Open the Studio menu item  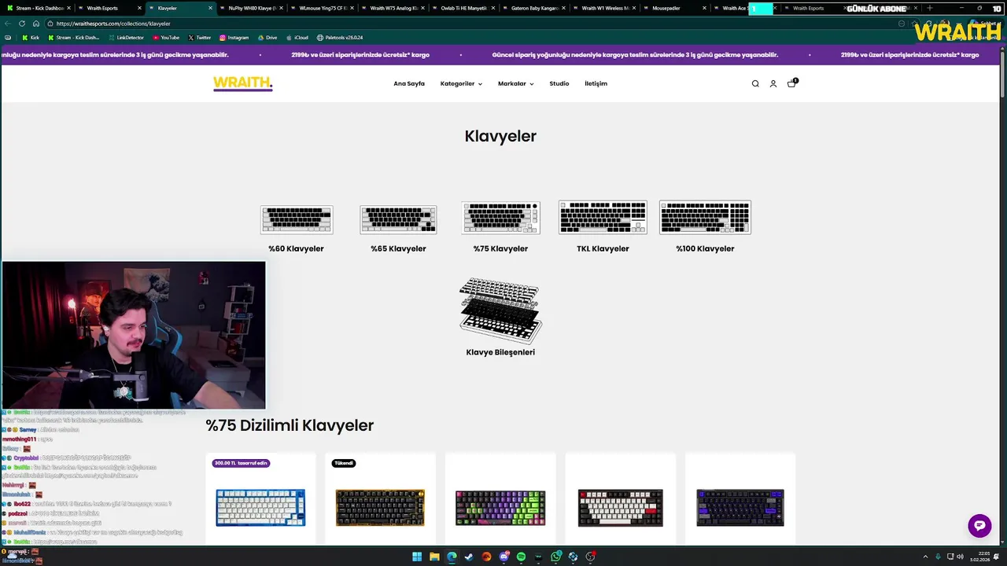pos(559,83)
